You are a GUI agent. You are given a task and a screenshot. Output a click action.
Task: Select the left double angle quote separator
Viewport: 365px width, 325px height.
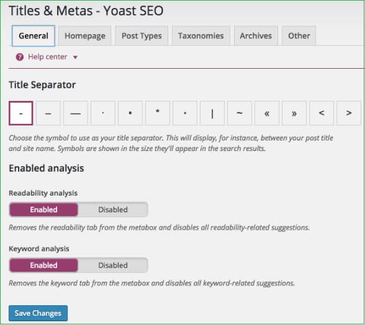coord(267,113)
